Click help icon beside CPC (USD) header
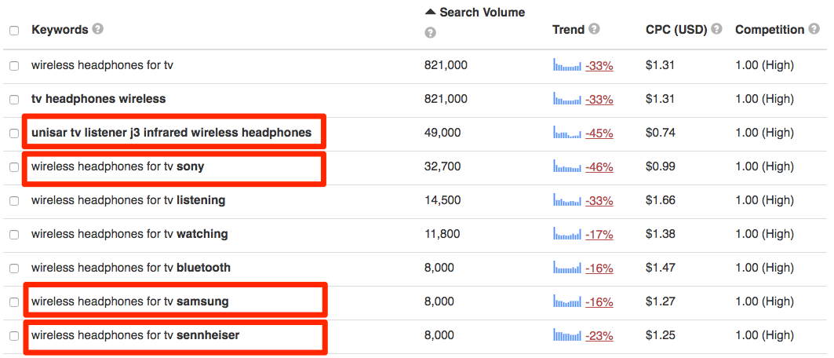This screenshot has height=358, width=834. click(716, 29)
